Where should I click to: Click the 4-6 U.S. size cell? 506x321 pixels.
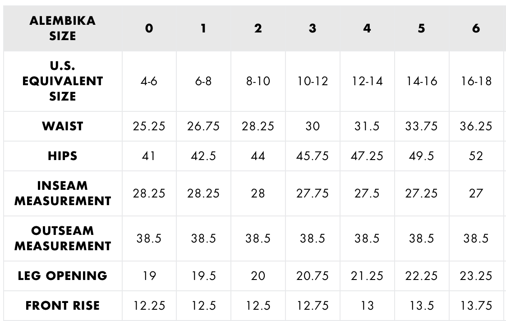149,82
